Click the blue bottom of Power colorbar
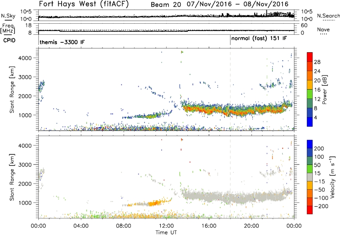Image resolution: width=340 pixels, height=235 pixels. (x=310, y=122)
